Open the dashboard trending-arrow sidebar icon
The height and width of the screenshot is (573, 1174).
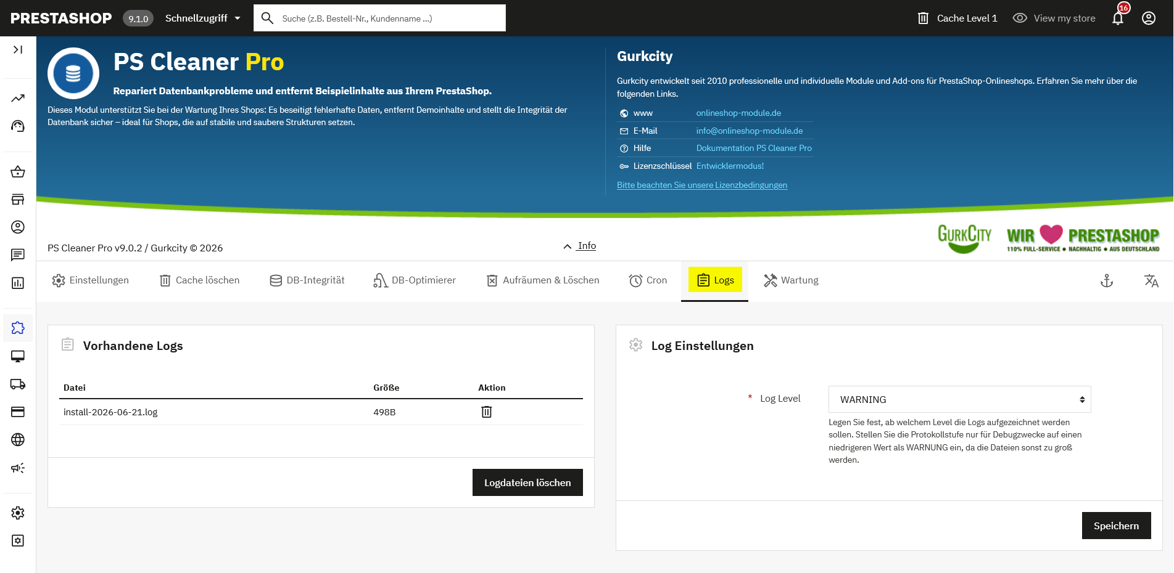point(18,99)
